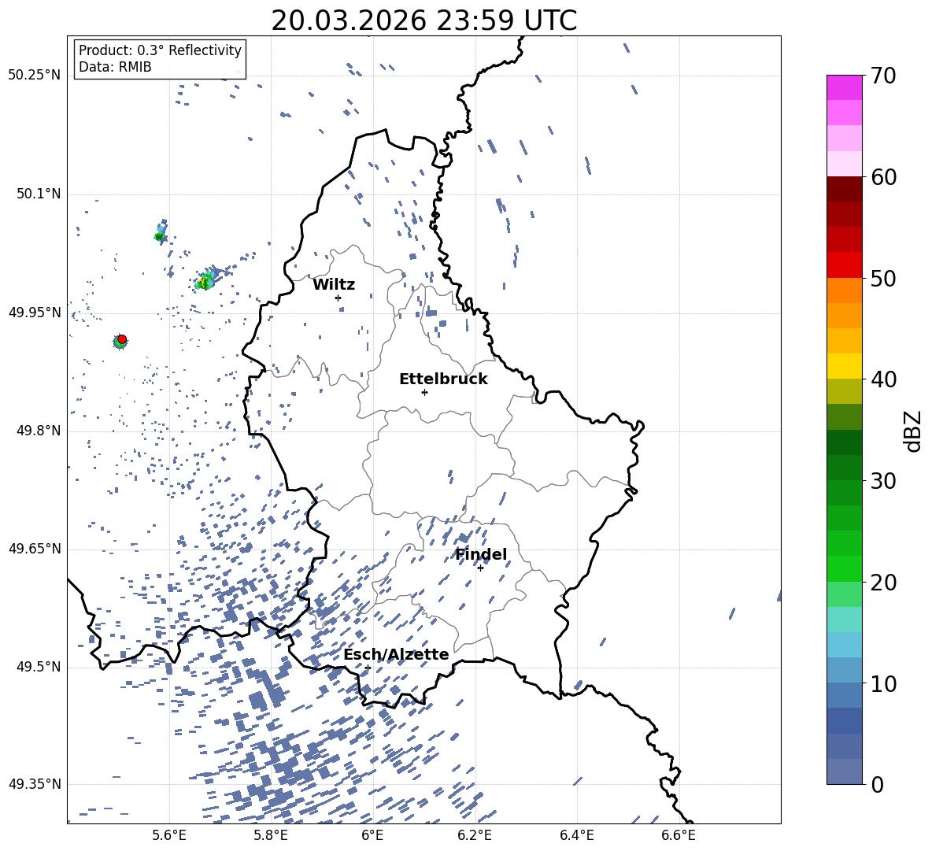Viewport: 932px width, 851px height.
Task: Click the Ettelbruck station label
Action: [443, 379]
